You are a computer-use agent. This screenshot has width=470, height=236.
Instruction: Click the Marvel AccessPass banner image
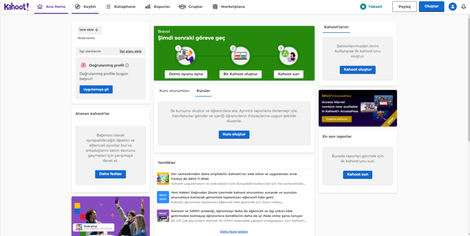358,108
